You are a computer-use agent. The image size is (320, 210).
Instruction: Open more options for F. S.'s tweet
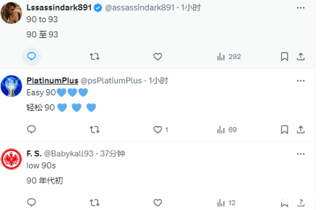point(301,154)
